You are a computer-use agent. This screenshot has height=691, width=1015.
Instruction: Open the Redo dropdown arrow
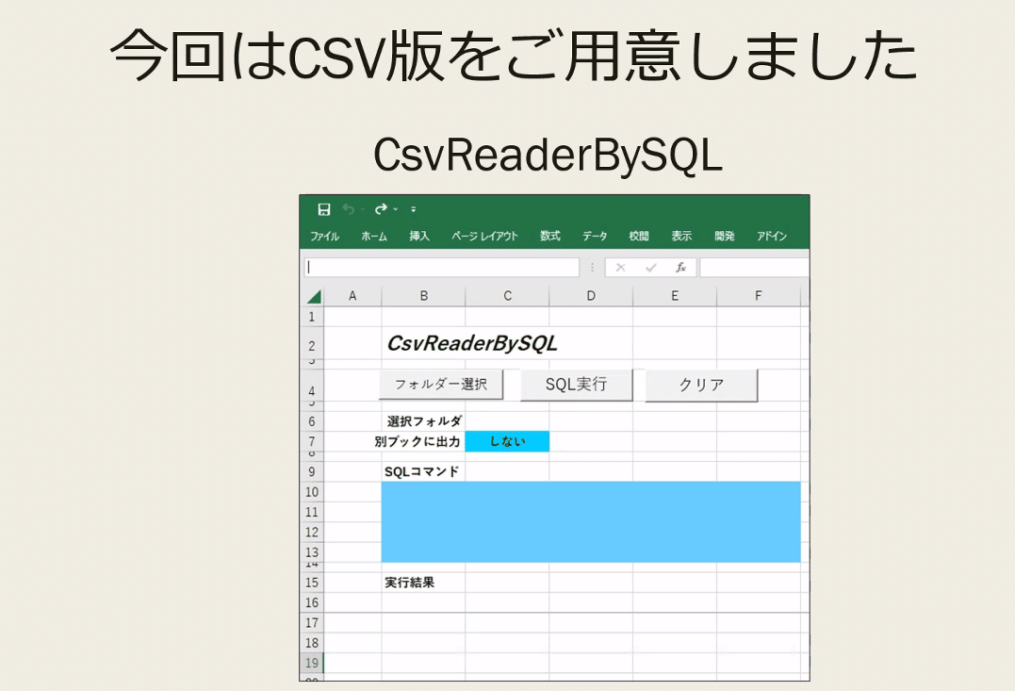[394, 208]
